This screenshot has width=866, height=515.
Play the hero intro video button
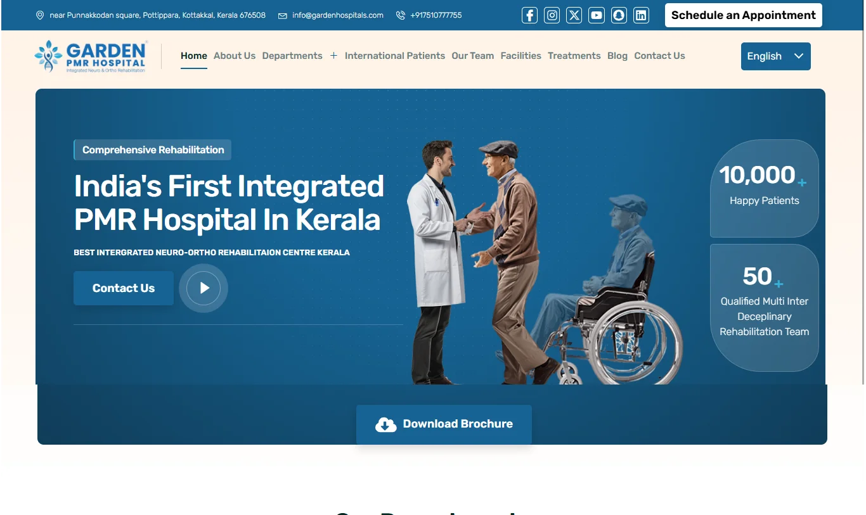click(x=204, y=288)
